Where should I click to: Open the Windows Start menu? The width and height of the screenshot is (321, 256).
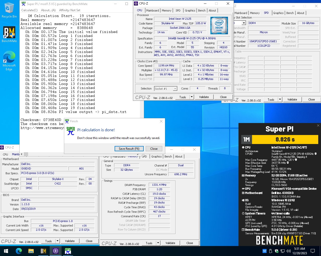[x=6, y=251]
